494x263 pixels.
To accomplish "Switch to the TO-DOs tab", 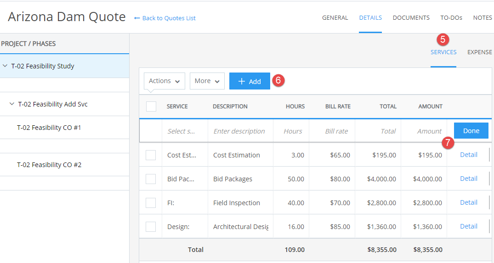I will [451, 18].
